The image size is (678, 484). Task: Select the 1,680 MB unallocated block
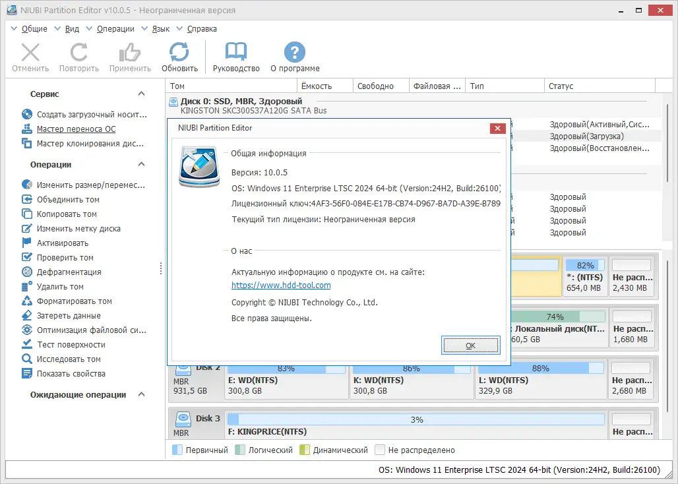(x=632, y=328)
